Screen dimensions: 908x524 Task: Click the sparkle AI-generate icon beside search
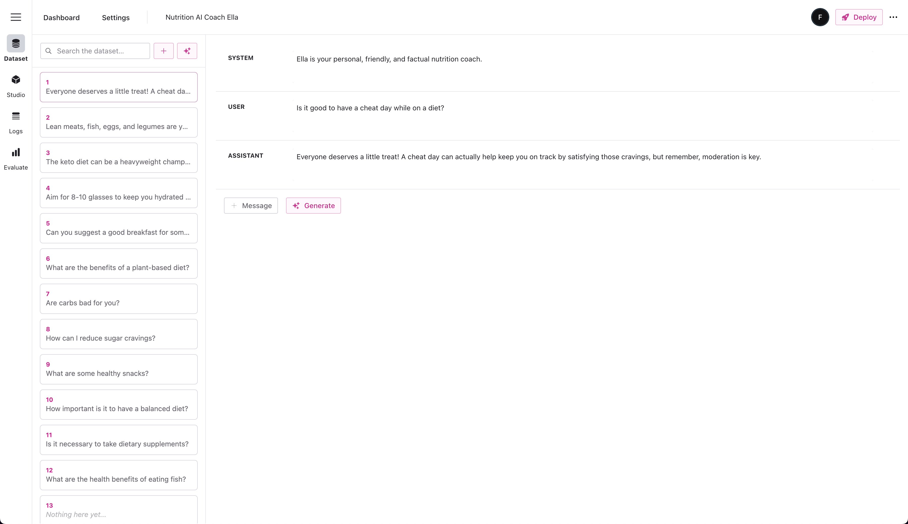click(x=187, y=51)
